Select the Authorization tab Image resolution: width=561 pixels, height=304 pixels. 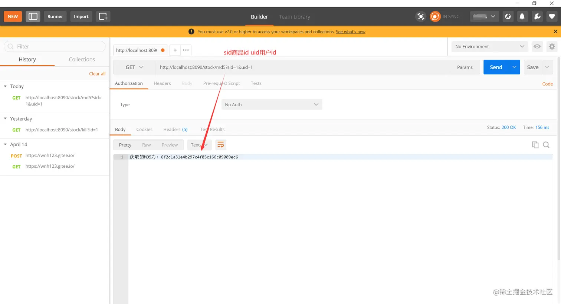tap(129, 83)
